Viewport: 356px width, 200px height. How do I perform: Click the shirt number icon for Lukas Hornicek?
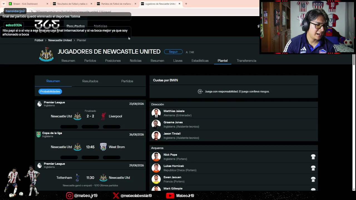point(313,168)
